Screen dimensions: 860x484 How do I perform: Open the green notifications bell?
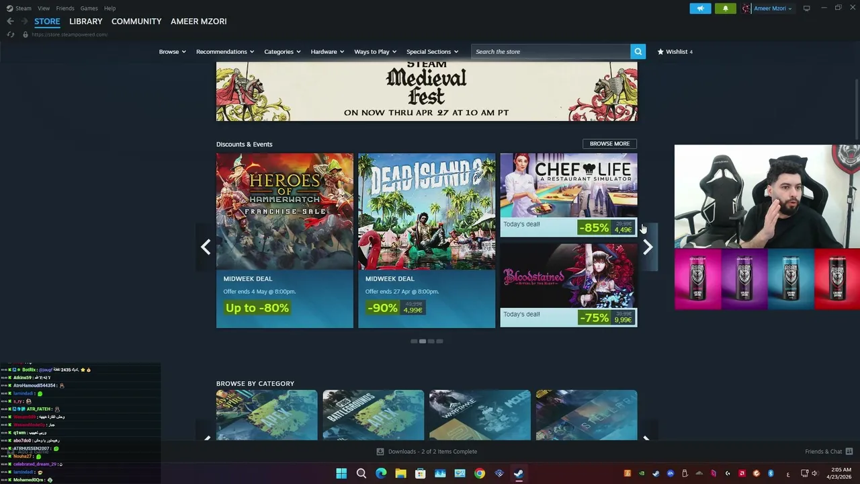(725, 9)
